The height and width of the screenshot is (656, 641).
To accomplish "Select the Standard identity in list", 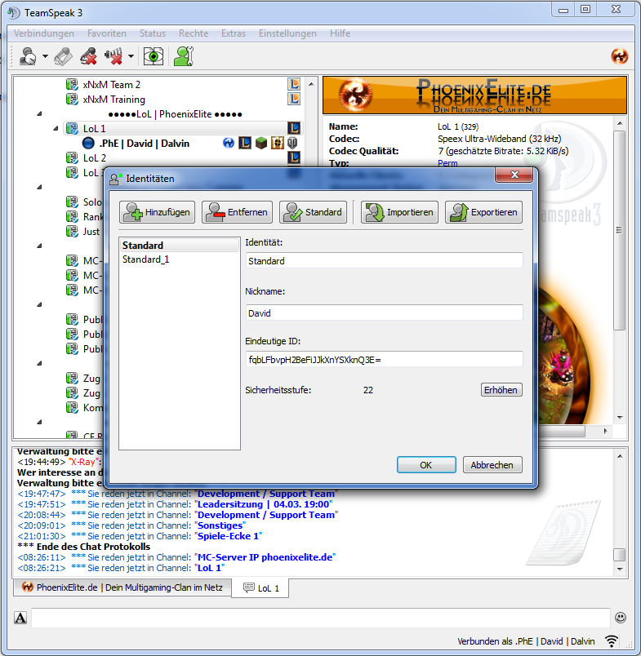I will click(x=179, y=245).
